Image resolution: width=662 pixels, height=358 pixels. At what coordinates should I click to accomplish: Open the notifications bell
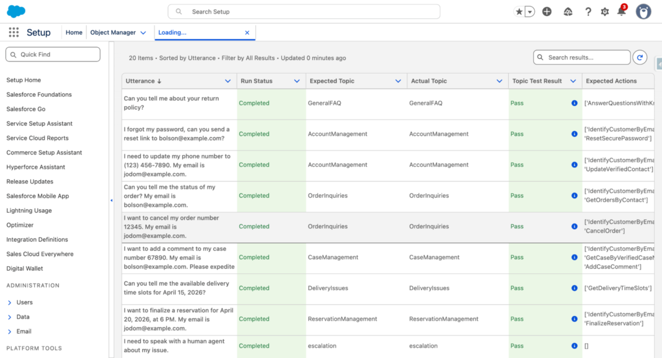(x=621, y=12)
